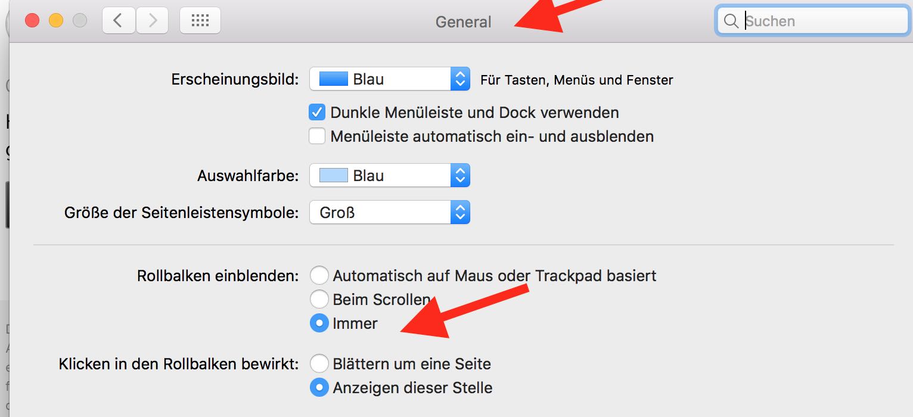Viewport: 913px width, 417px height.
Task: Enable 'Menüleiste automatisch ein- und ausblenden'
Action: (317, 136)
